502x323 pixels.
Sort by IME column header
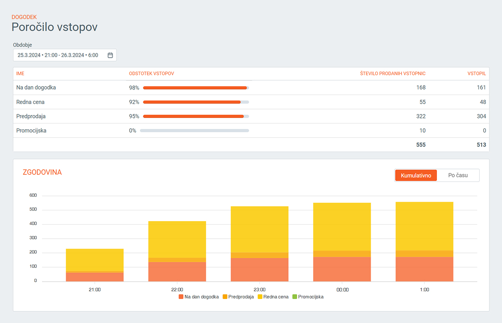click(x=20, y=74)
